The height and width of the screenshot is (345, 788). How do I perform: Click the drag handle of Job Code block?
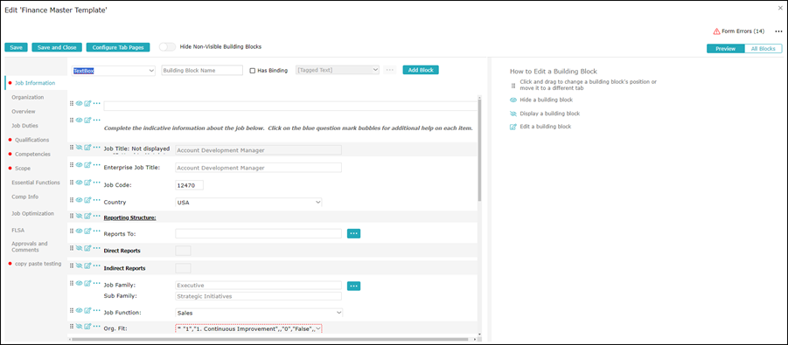pos(72,183)
